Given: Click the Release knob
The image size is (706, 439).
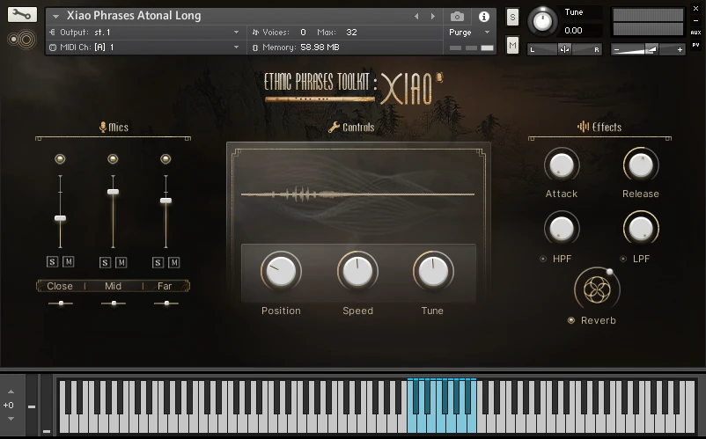Looking at the screenshot, I should 641,165.
